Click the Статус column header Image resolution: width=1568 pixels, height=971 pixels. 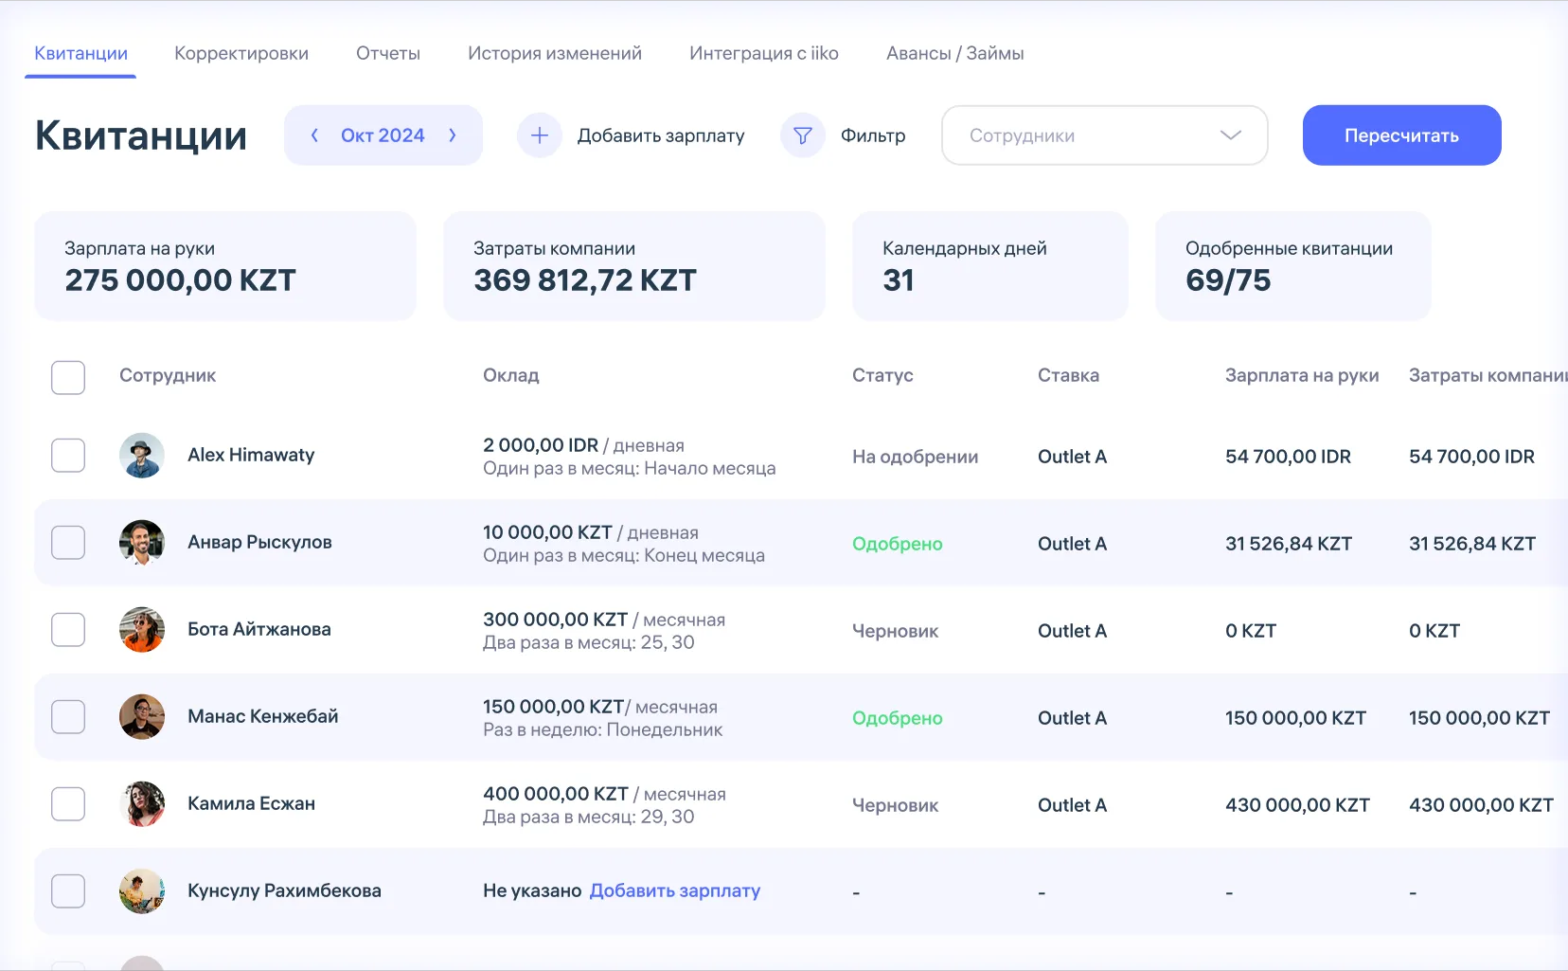tap(882, 375)
